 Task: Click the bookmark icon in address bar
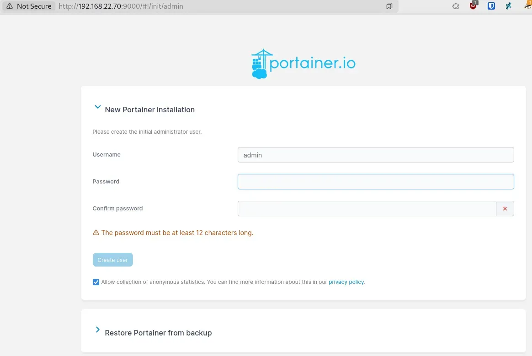[389, 6]
